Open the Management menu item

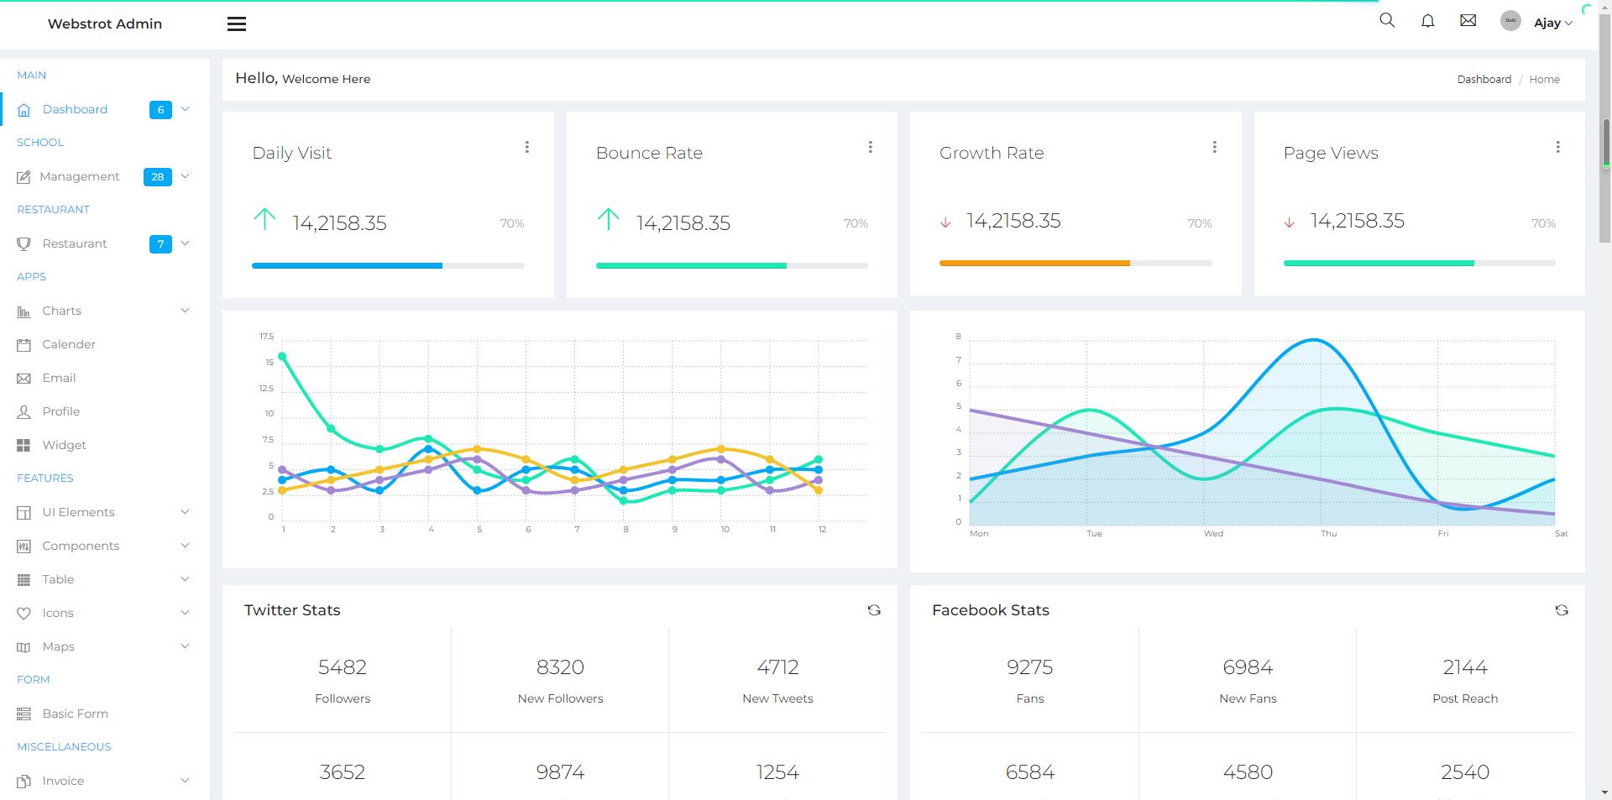tap(104, 176)
